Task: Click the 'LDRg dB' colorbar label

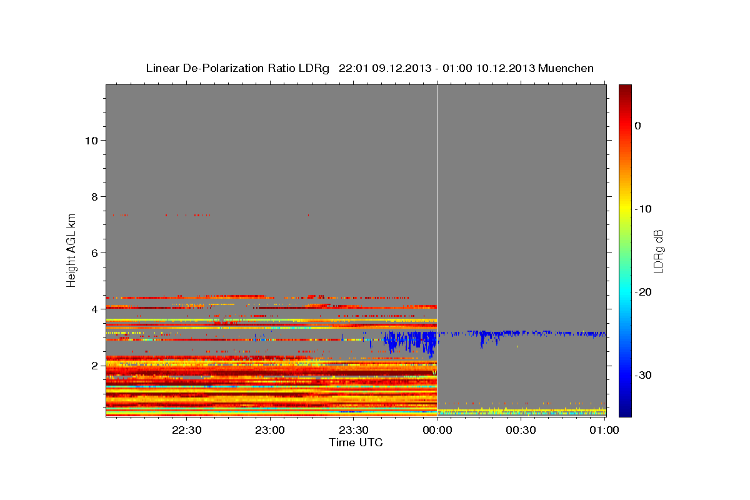Action: click(x=658, y=251)
